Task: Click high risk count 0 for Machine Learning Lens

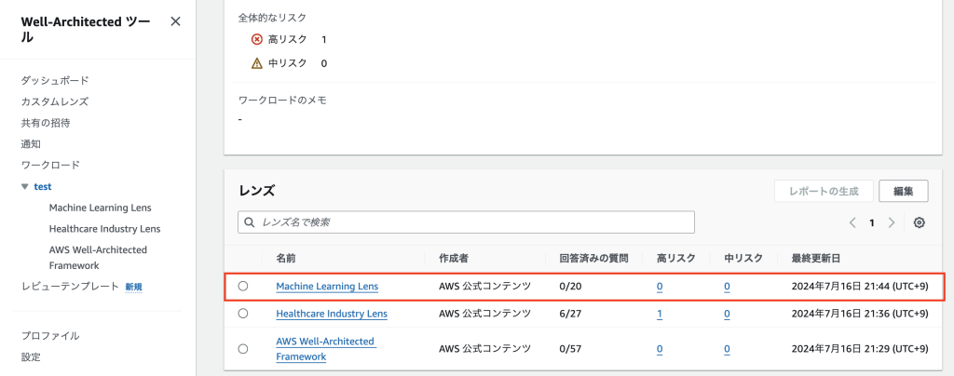Action: 660,287
